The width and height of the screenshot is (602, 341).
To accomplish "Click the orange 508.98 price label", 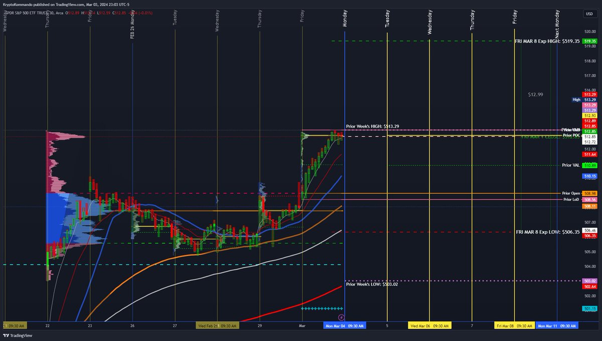I will (x=589, y=193).
